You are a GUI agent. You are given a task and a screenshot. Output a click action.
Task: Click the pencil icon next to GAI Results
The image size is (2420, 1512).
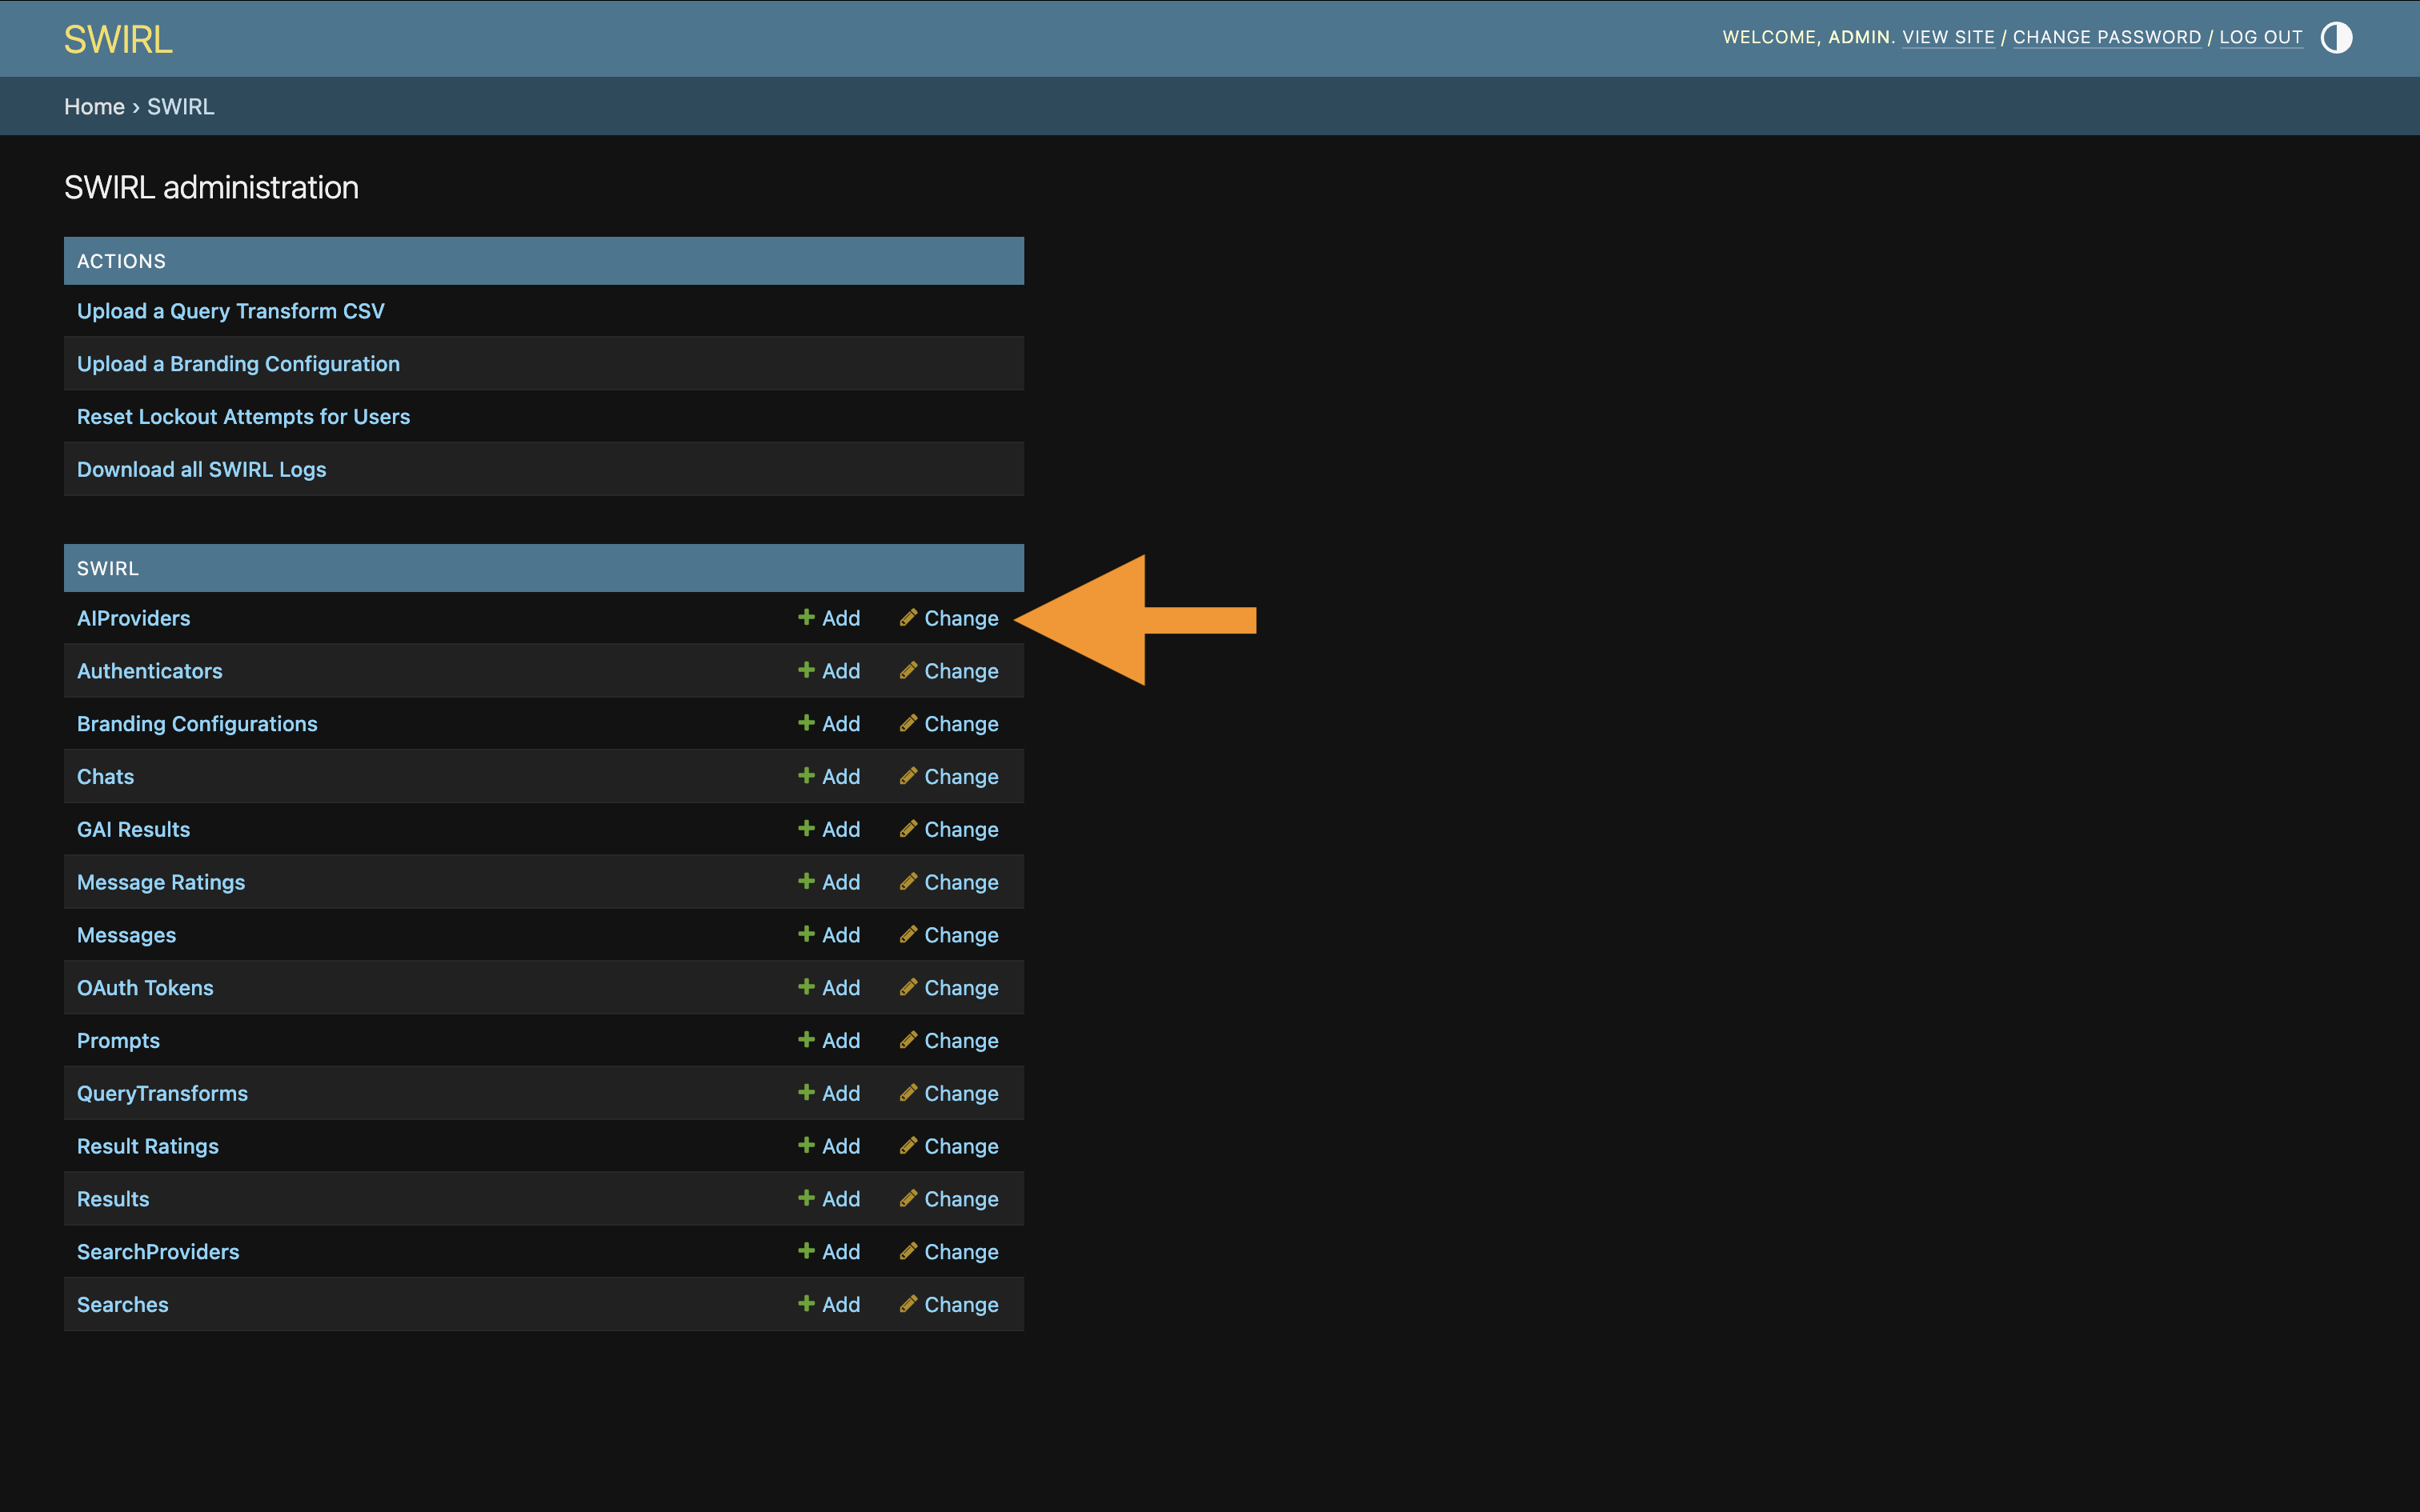point(908,829)
